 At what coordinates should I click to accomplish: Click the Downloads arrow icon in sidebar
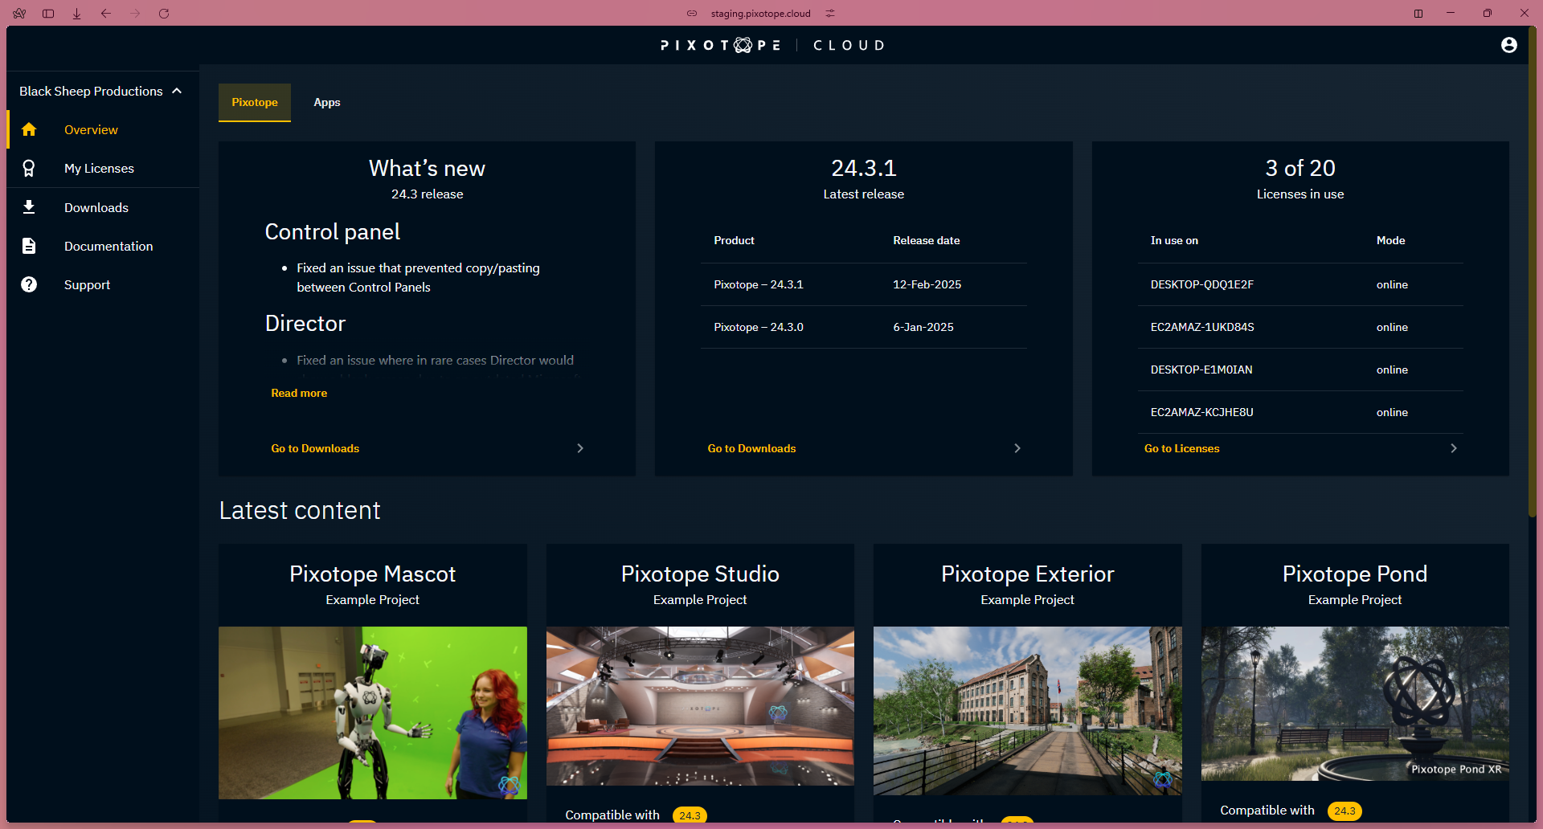(x=29, y=207)
